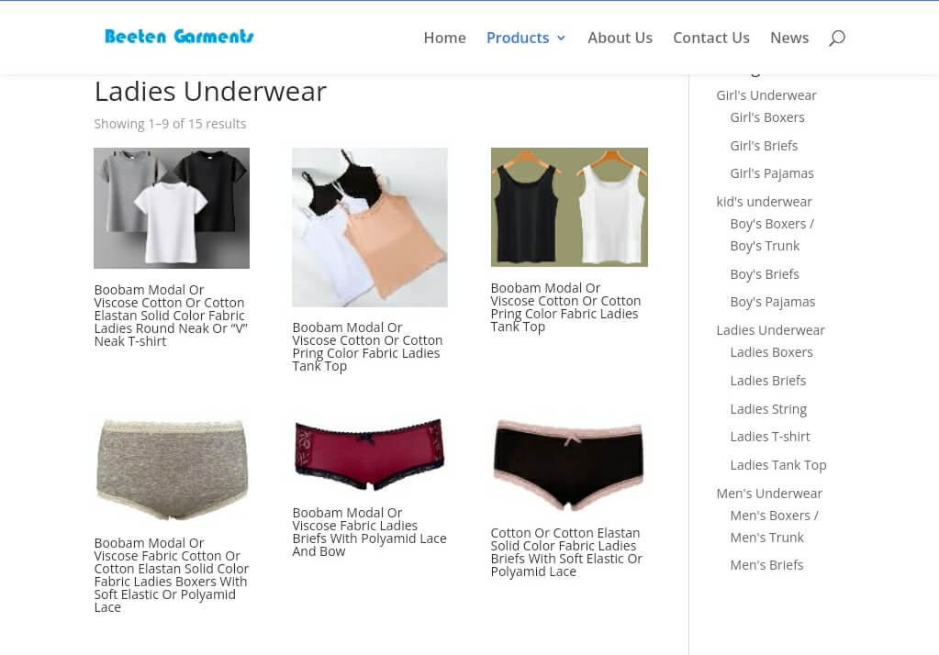
Task: Open Men's Briefs category
Action: click(x=766, y=564)
